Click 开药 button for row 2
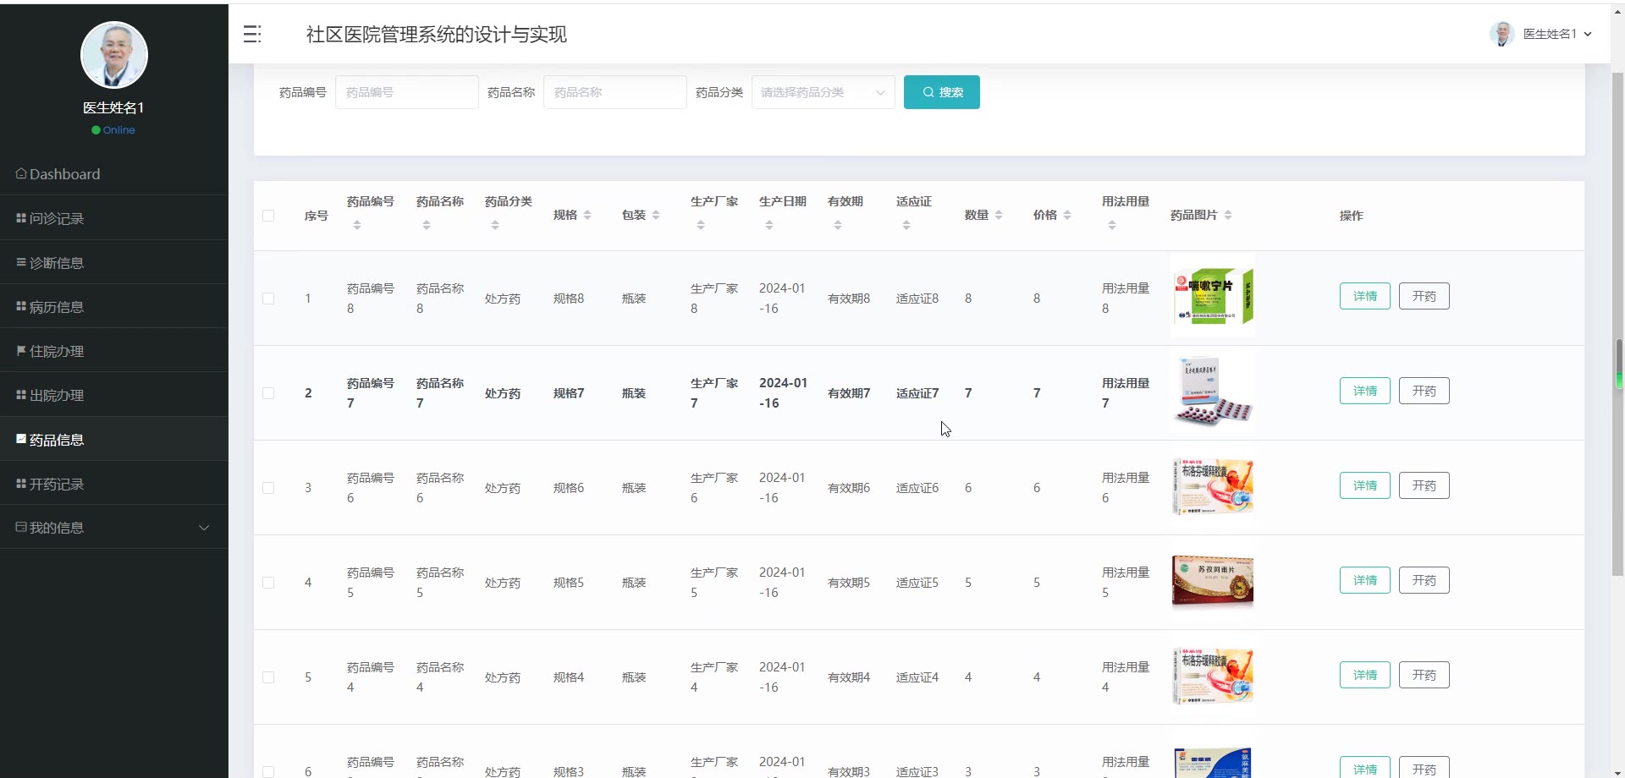 click(x=1424, y=391)
